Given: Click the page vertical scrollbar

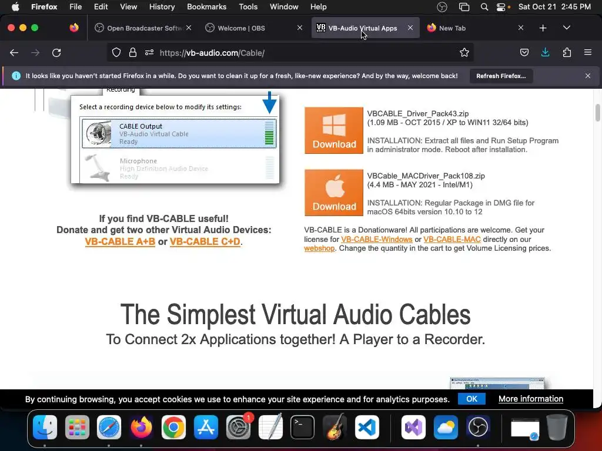Looking at the screenshot, I should pyautogui.click(x=597, y=113).
